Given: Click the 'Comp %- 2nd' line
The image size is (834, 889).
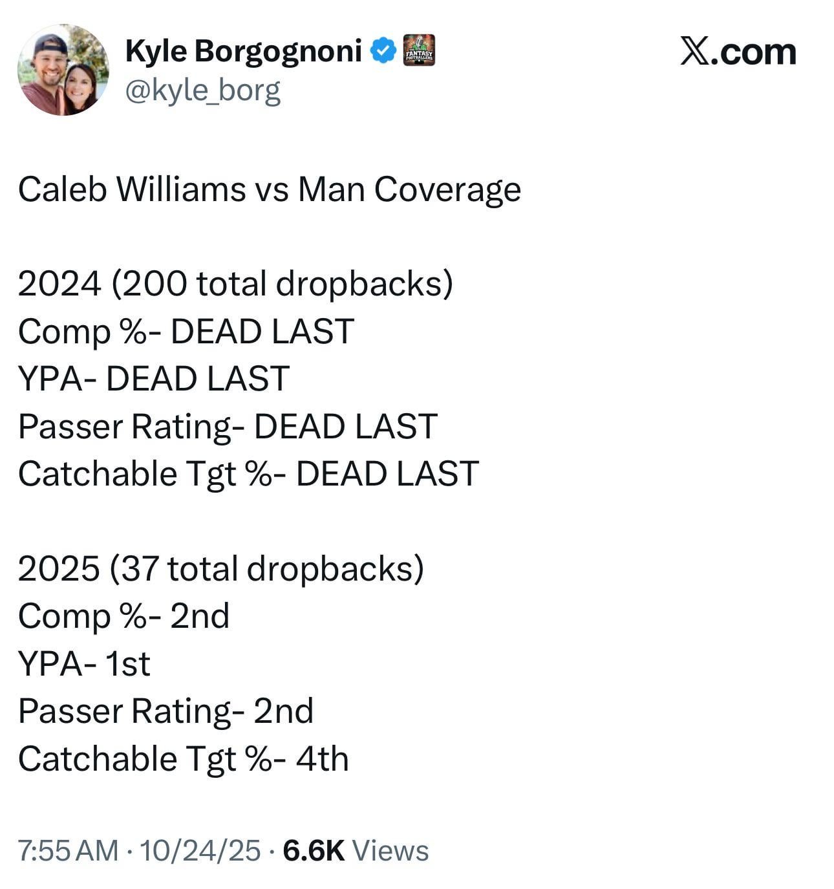Looking at the screenshot, I should [123, 616].
